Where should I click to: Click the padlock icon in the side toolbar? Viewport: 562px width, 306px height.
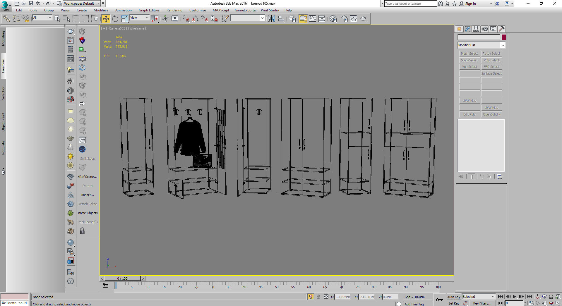(x=82, y=231)
